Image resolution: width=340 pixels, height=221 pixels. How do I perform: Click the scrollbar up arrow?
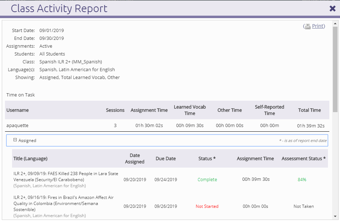[x=335, y=23]
